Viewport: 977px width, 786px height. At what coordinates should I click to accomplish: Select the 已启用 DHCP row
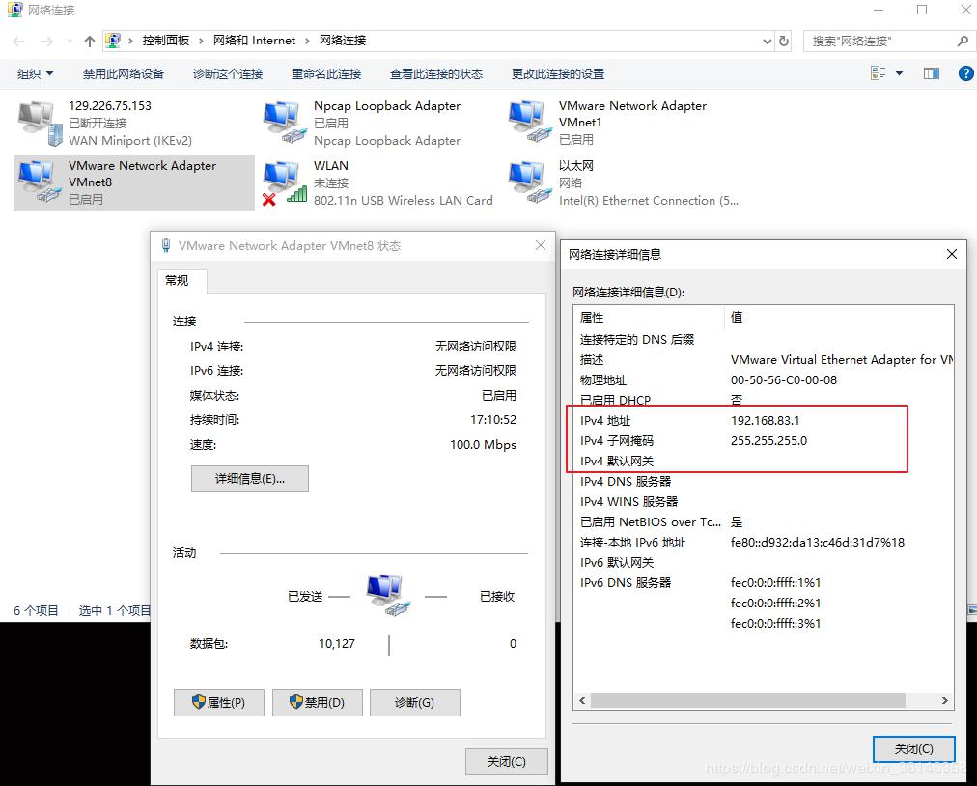click(x=764, y=400)
